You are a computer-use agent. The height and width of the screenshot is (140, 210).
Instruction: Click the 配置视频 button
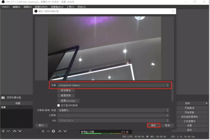click(x=66, y=96)
